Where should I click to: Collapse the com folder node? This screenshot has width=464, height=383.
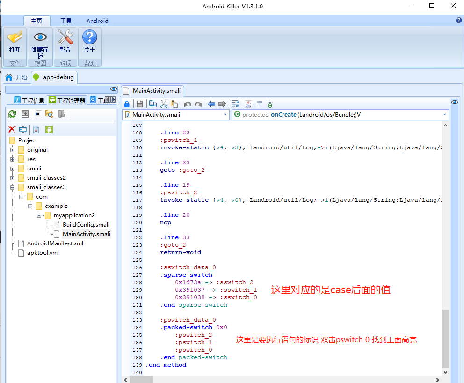21,197
